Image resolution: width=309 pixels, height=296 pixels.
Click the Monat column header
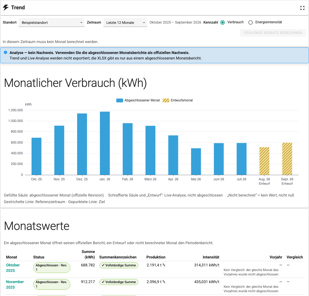12,257
